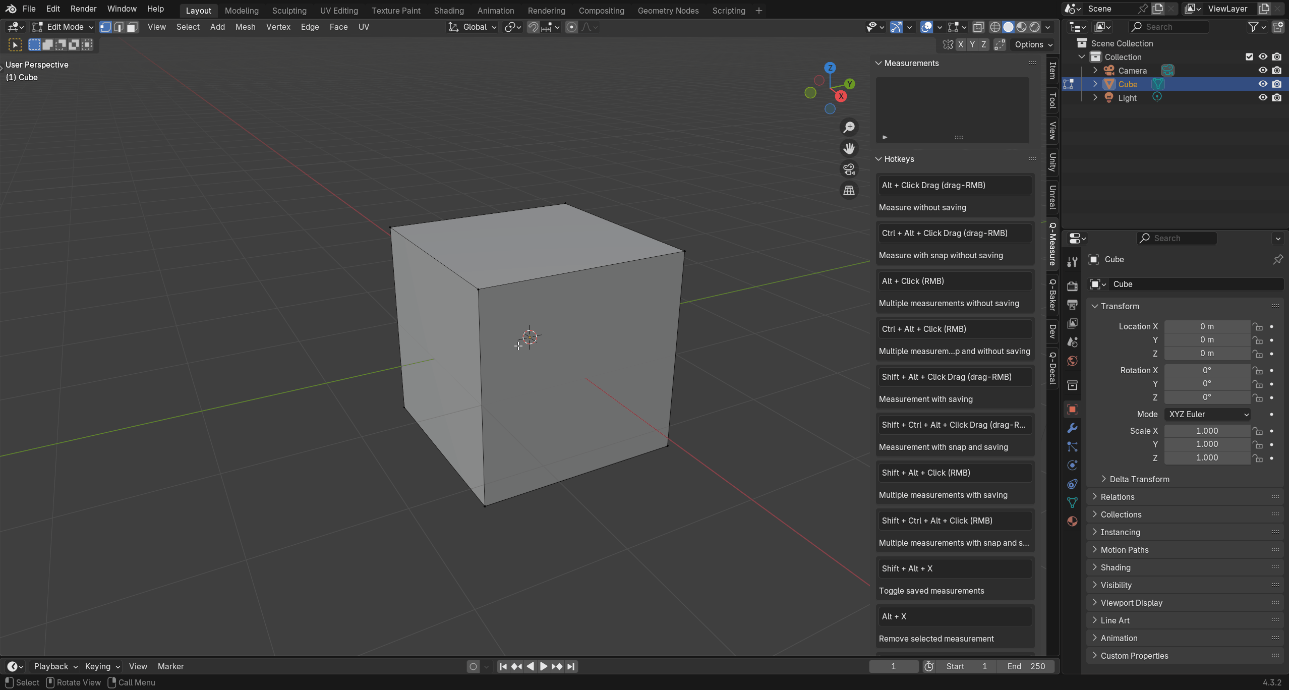The width and height of the screenshot is (1289, 690).
Task: Click the pin icon beside Cube header
Action: 1277,259
